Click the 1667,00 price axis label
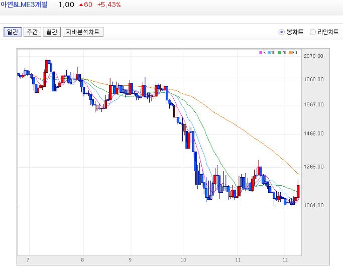The height and width of the screenshot is (271, 343). (313, 105)
